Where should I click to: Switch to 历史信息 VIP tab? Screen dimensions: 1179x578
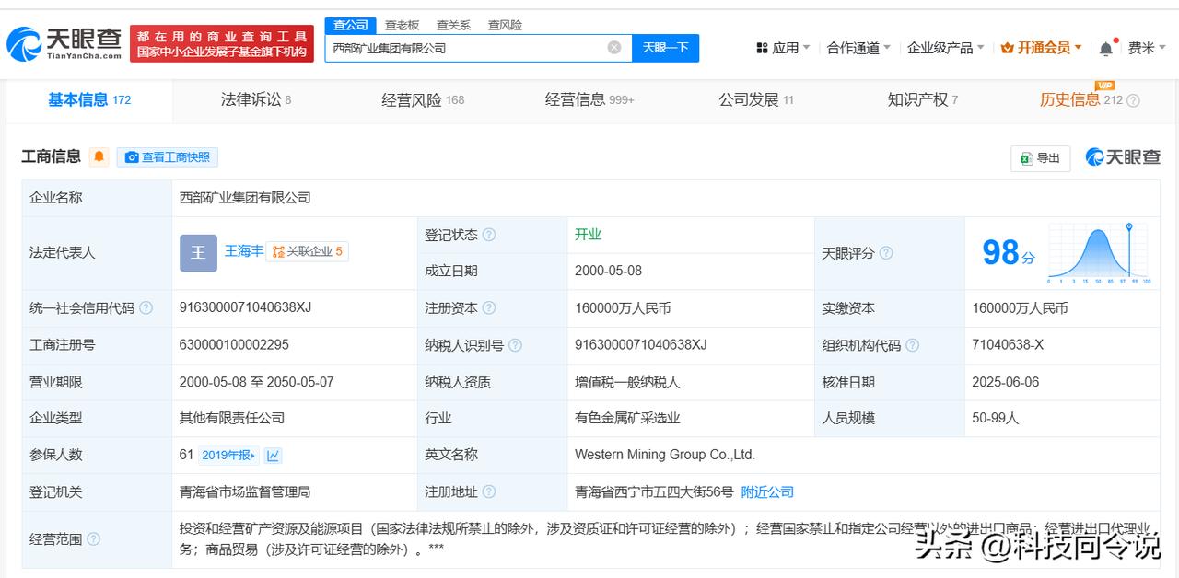1081,99
